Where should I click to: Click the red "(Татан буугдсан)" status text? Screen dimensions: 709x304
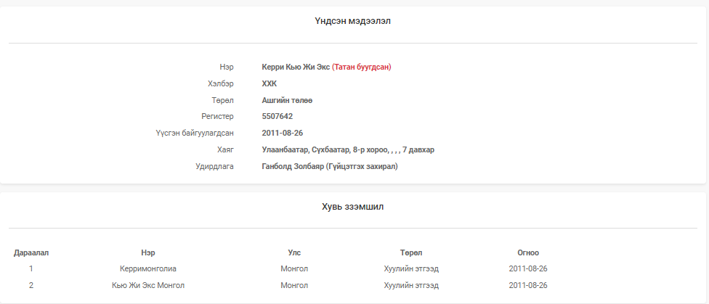361,67
